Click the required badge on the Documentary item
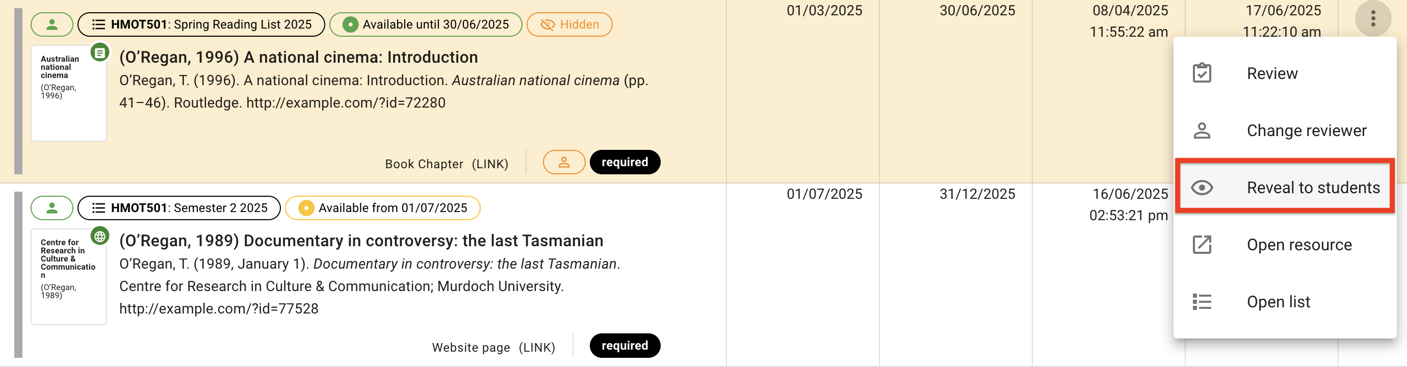Viewport: 1407px width, 367px height. [625, 345]
